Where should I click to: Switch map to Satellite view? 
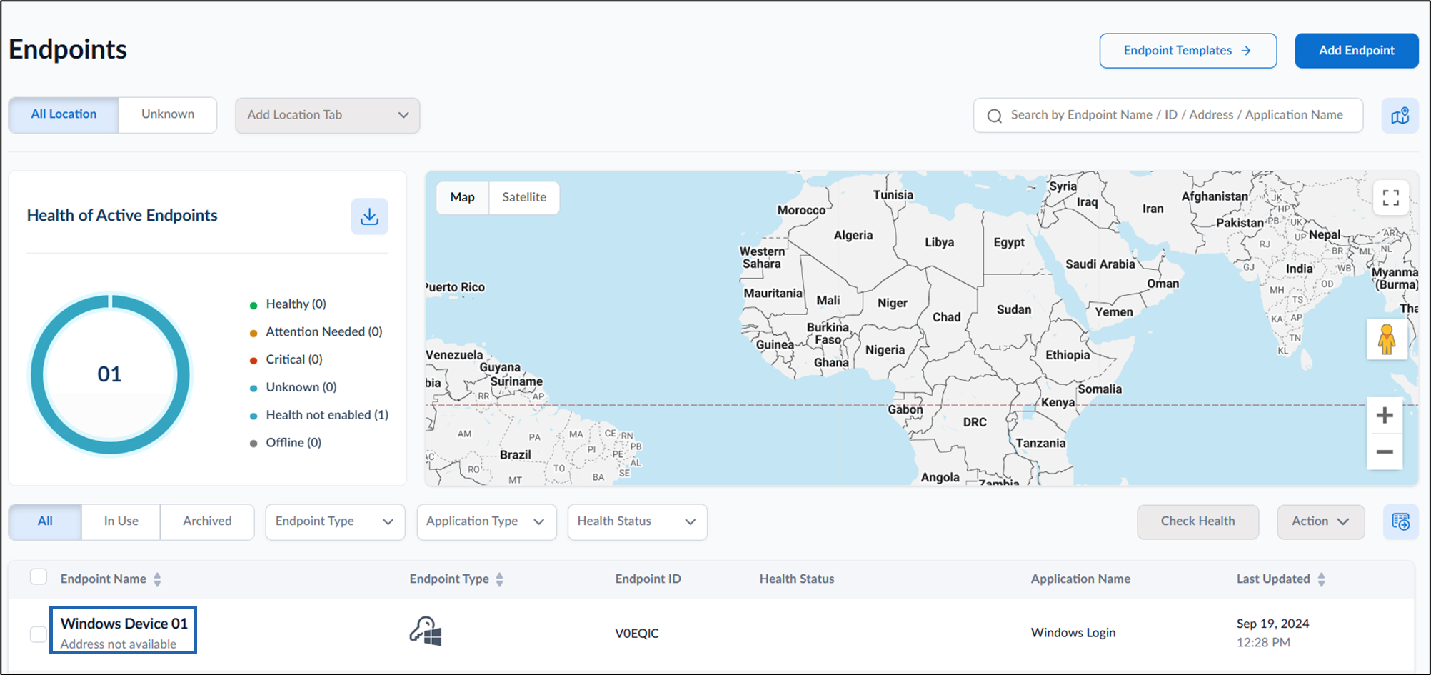pos(524,197)
